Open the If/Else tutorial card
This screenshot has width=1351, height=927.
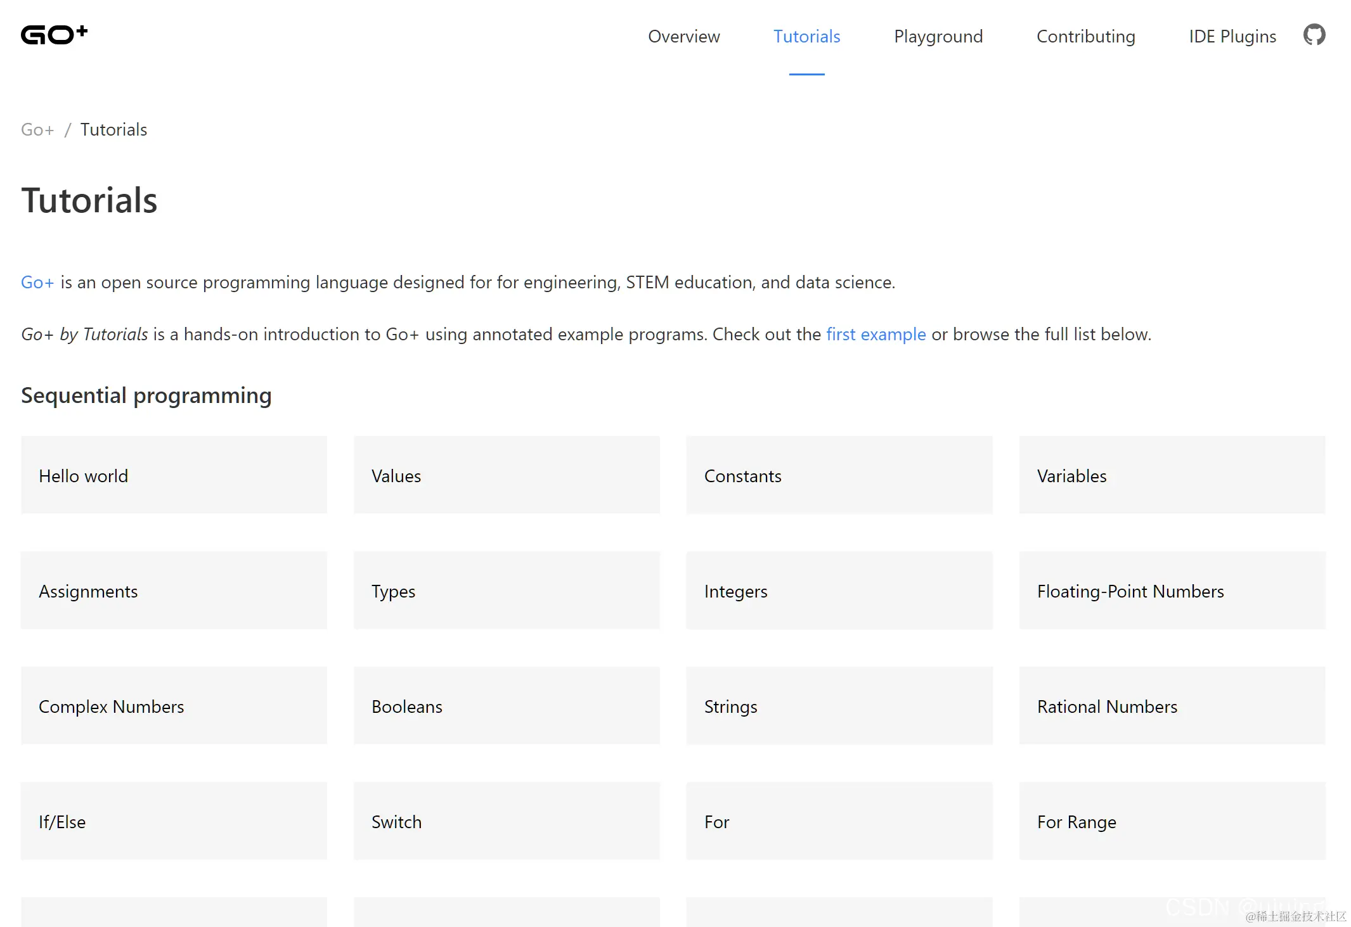[174, 821]
